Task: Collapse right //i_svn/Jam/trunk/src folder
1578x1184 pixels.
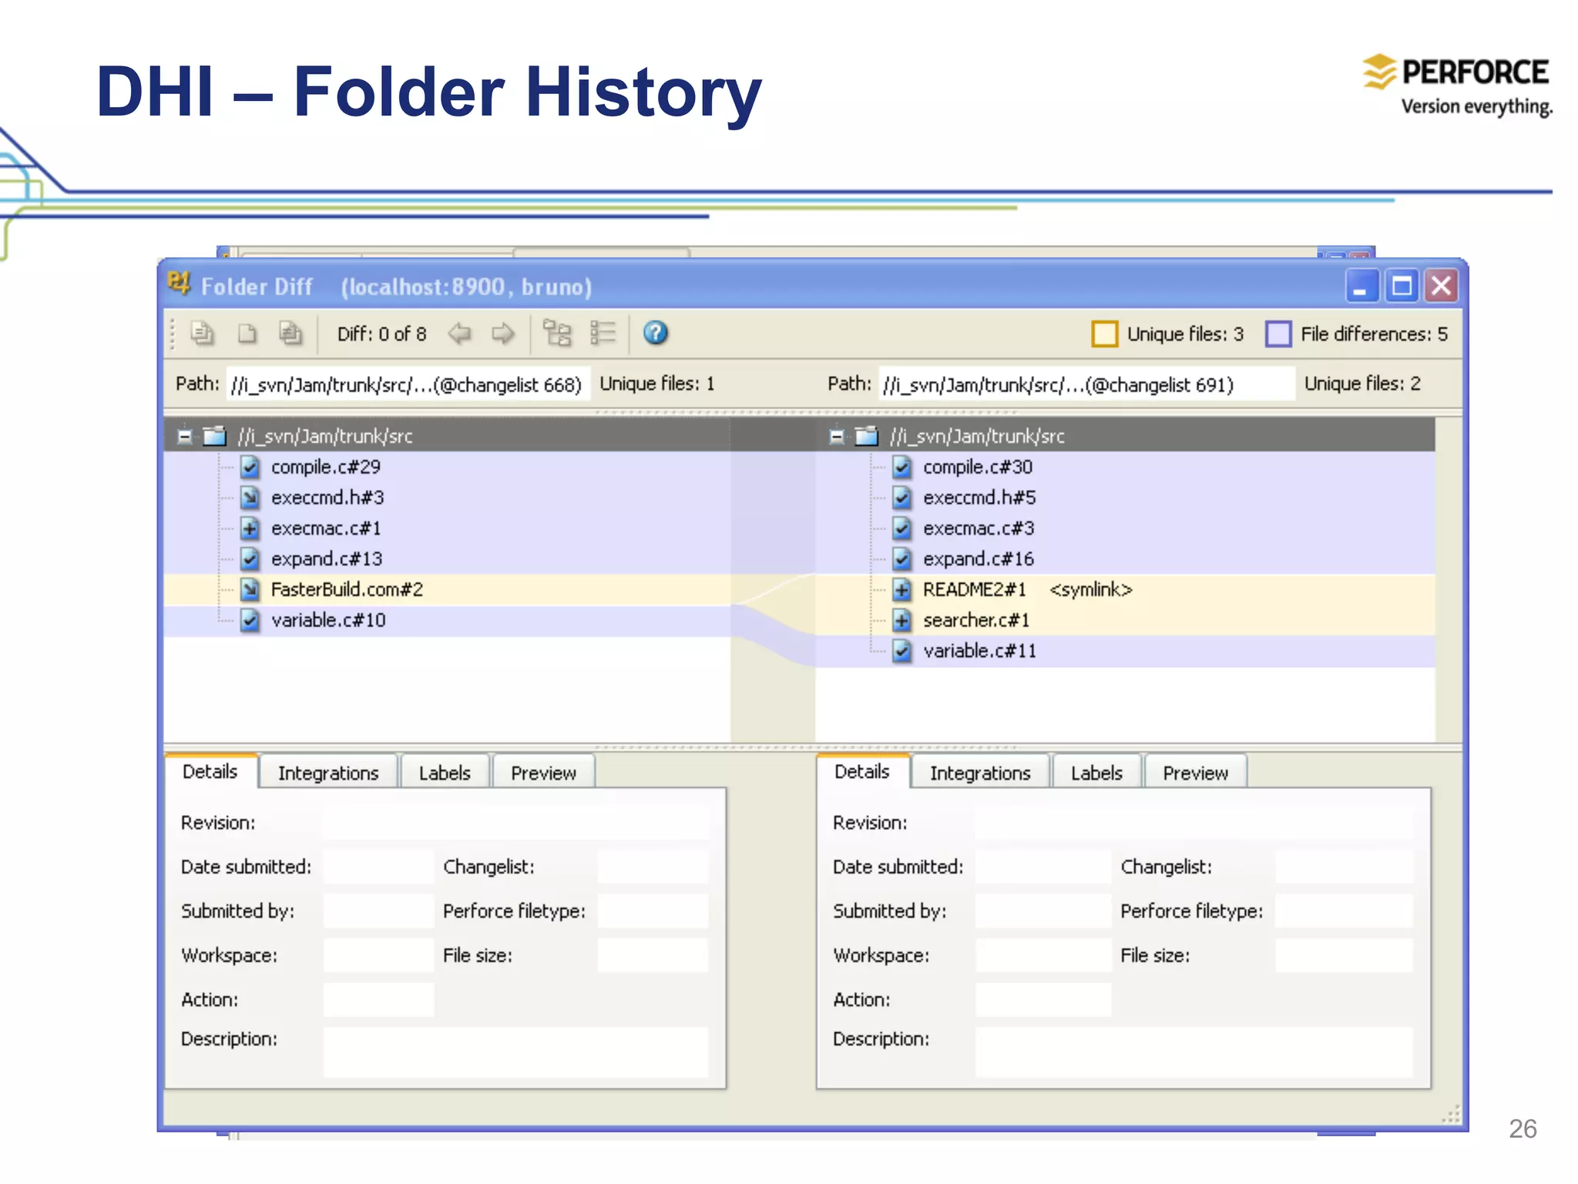Action: (x=837, y=437)
